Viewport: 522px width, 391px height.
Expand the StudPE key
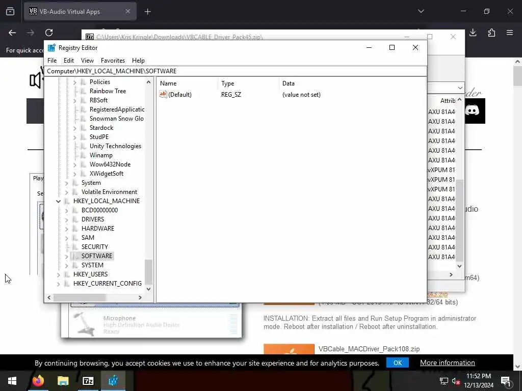point(74,137)
